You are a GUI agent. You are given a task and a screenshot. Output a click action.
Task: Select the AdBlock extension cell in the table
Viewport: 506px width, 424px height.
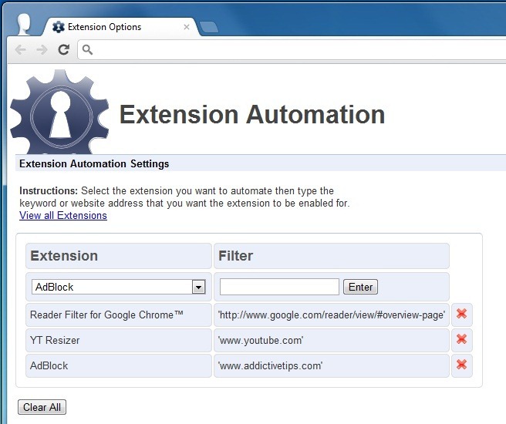[x=119, y=365]
